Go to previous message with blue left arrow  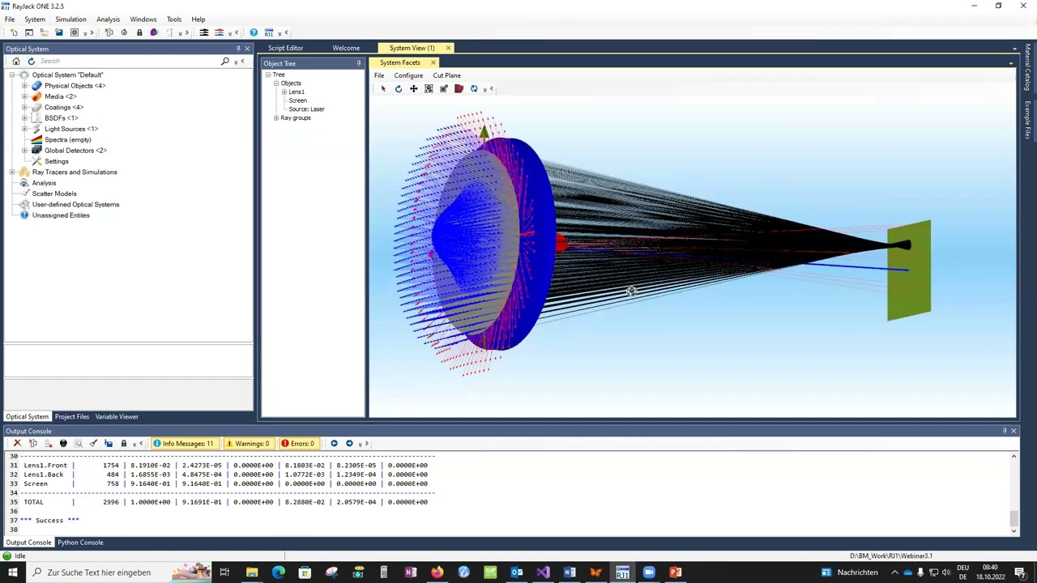[334, 443]
